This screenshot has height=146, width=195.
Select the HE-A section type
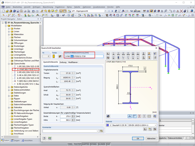pyautogui.click(x=118, y=54)
